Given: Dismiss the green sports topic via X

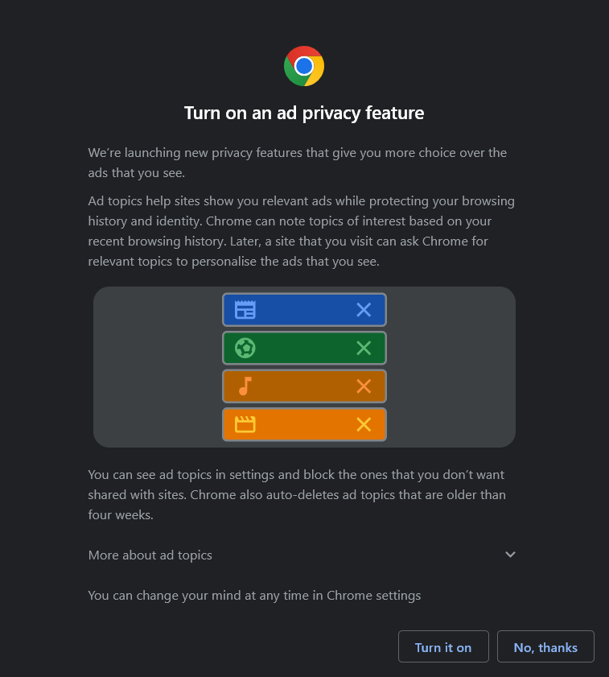Looking at the screenshot, I should [364, 348].
